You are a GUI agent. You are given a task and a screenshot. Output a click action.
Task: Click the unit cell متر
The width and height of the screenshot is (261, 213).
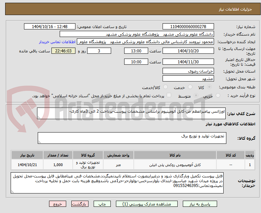click(x=118, y=165)
